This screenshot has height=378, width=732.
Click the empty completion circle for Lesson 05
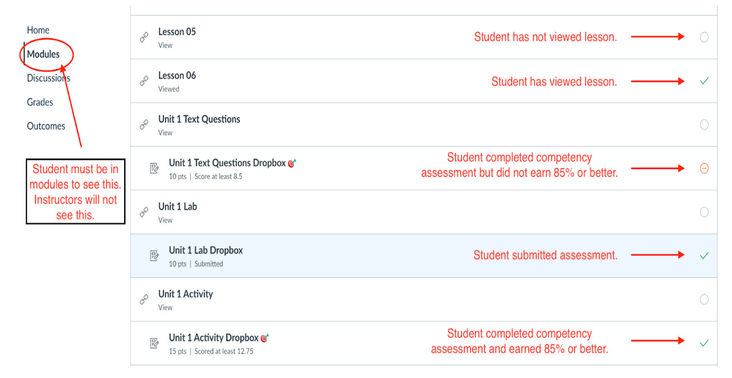tap(704, 37)
